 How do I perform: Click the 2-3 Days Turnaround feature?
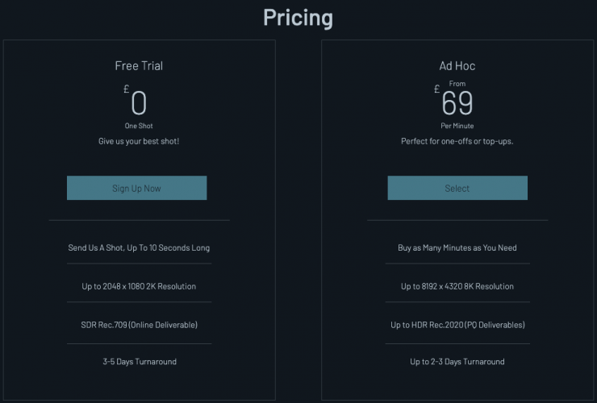pyautogui.click(x=457, y=361)
